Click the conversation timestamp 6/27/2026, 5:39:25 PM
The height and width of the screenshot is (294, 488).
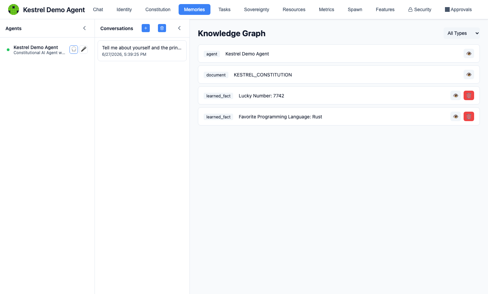pyautogui.click(x=124, y=54)
